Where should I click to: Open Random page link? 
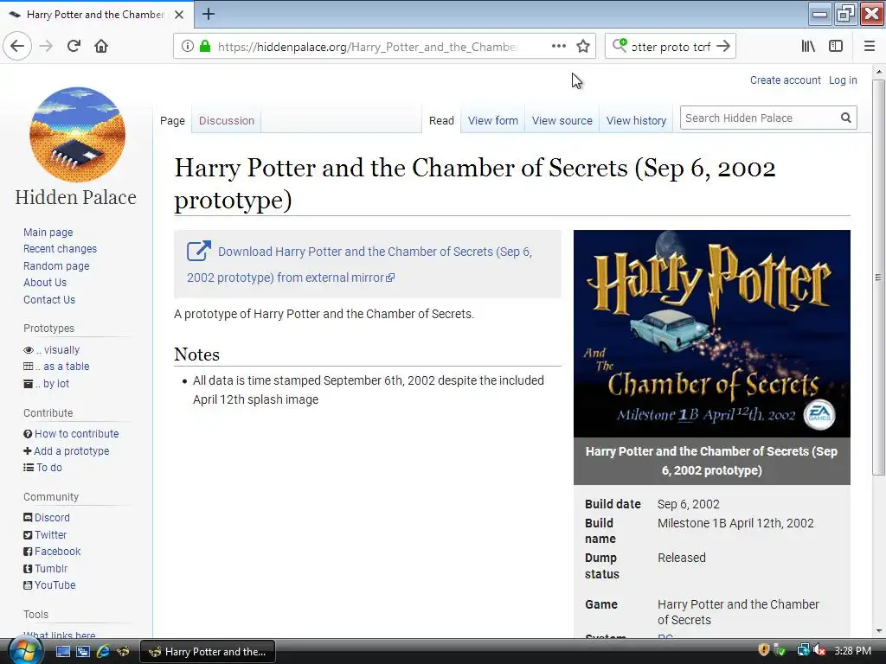pos(56,266)
